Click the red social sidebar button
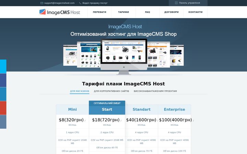Screen dimensions: 247x154 pyautogui.click(x=3, y=108)
